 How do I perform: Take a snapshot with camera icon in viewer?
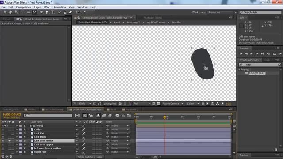click(x=120, y=104)
